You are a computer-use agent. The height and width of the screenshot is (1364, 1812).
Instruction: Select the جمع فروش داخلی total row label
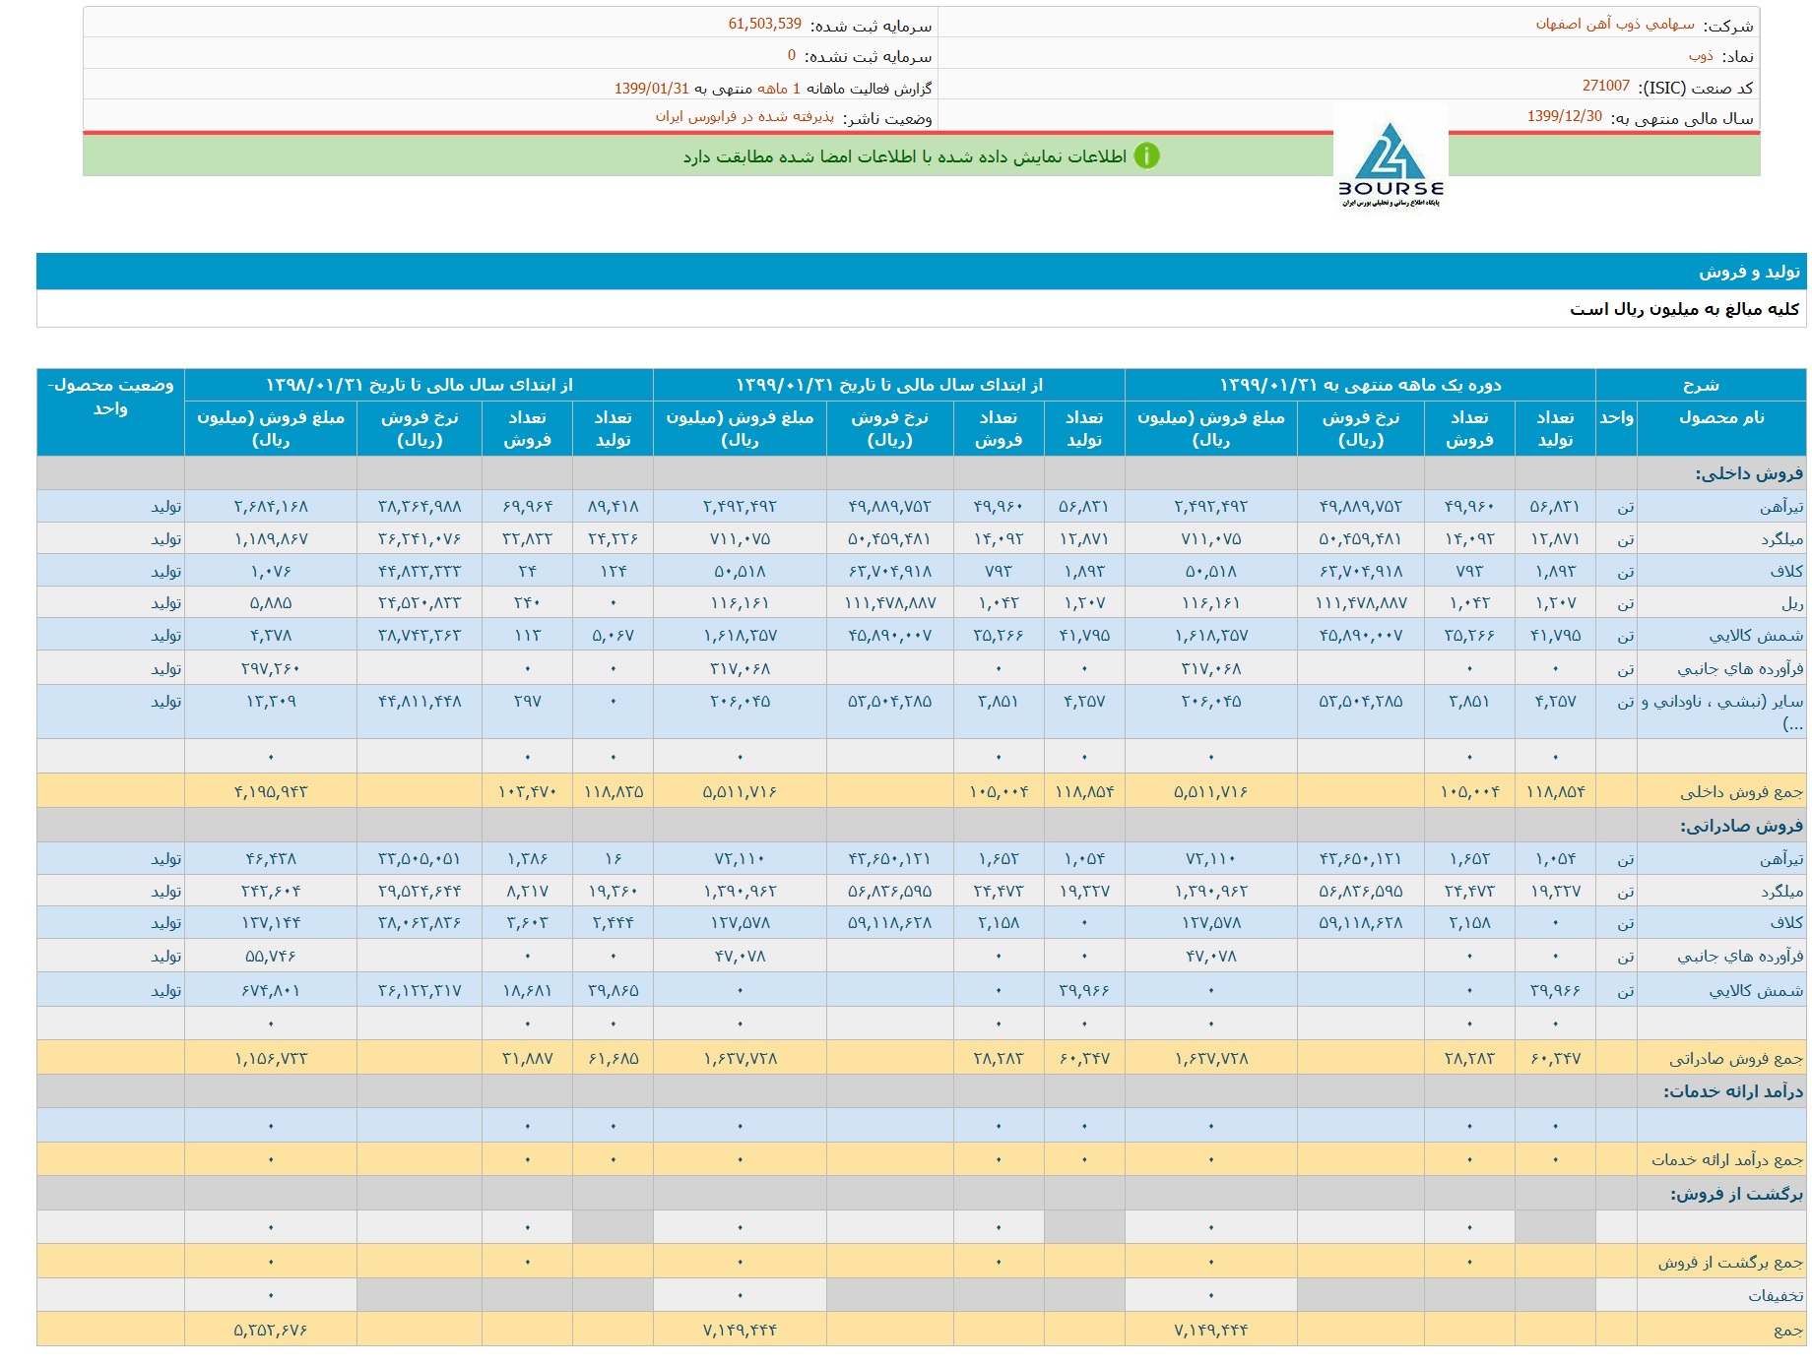coord(1741,792)
